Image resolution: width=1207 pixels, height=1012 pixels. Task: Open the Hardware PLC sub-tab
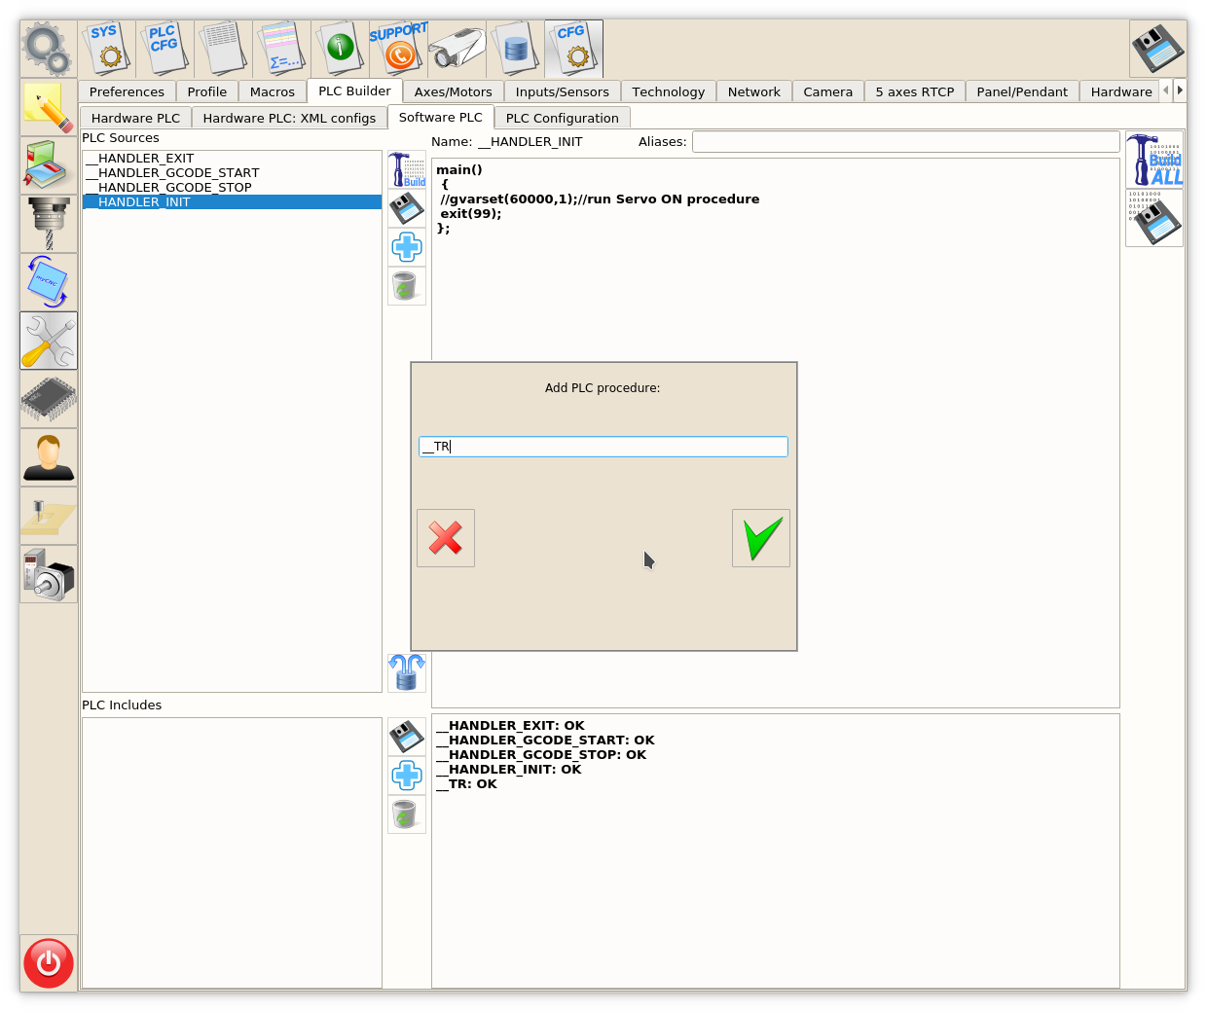click(x=135, y=118)
